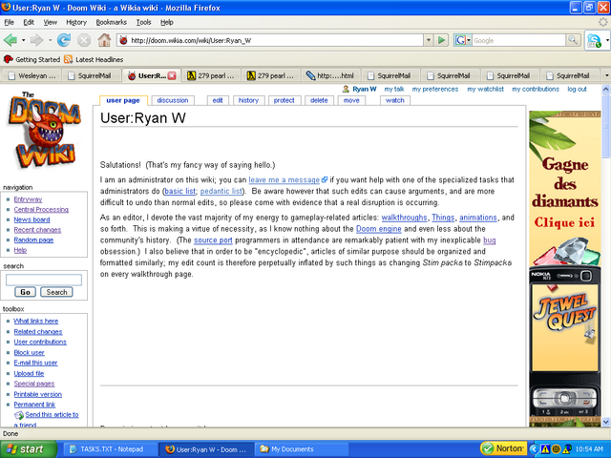
Task: Expand the address bar URL dropdown
Action: pyautogui.click(x=429, y=40)
